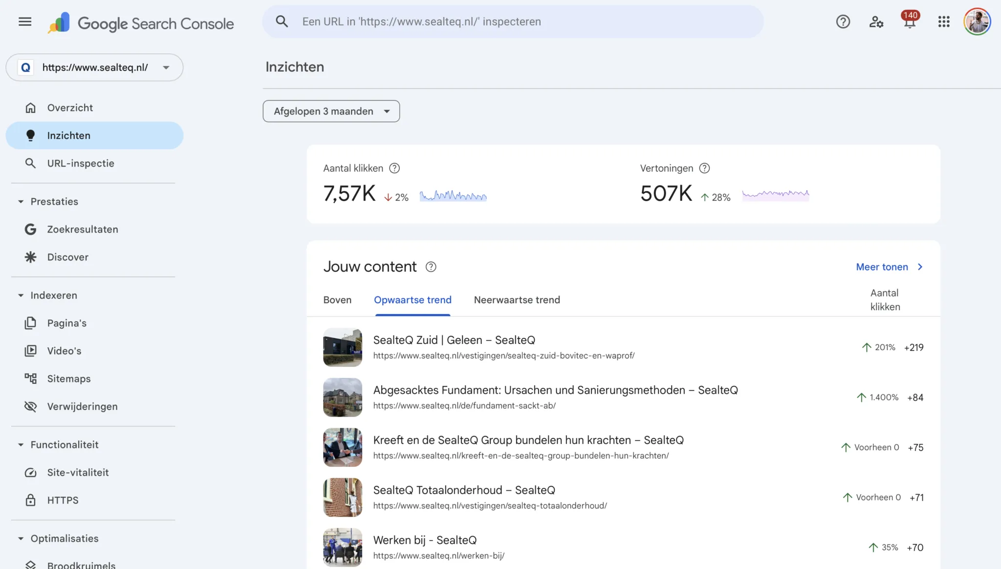Click the Kreeft handshake thumbnail

click(x=343, y=447)
